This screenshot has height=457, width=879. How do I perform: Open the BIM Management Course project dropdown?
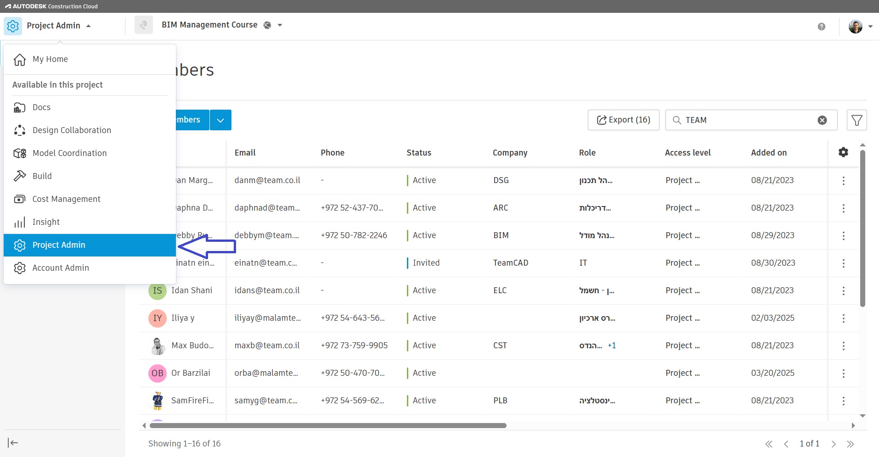[x=280, y=25]
